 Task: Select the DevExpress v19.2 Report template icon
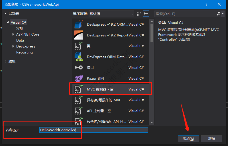pyautogui.click(x=79, y=35)
